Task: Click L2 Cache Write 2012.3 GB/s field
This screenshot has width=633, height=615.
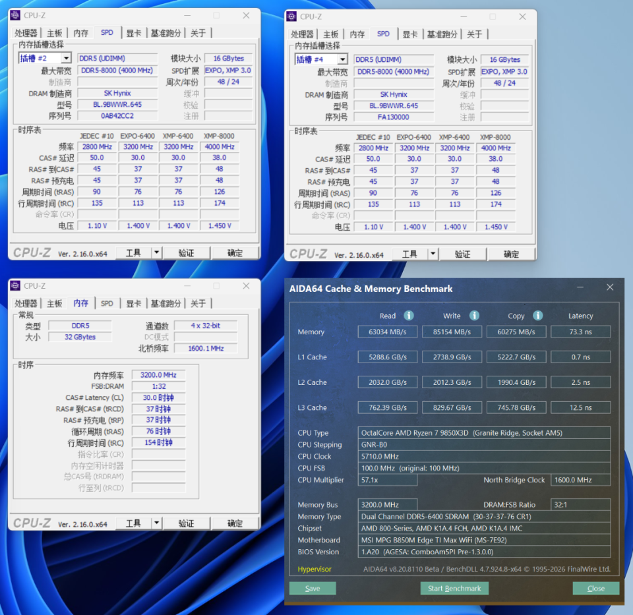Action: pos(452,382)
